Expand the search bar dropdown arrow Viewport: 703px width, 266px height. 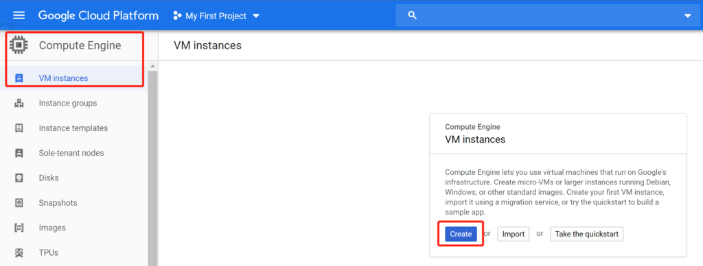688,16
